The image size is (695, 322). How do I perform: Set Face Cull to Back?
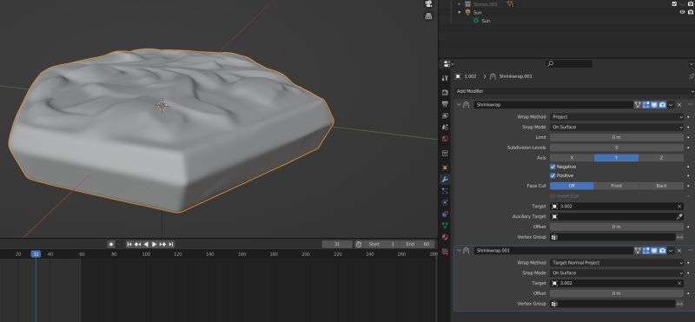661,186
